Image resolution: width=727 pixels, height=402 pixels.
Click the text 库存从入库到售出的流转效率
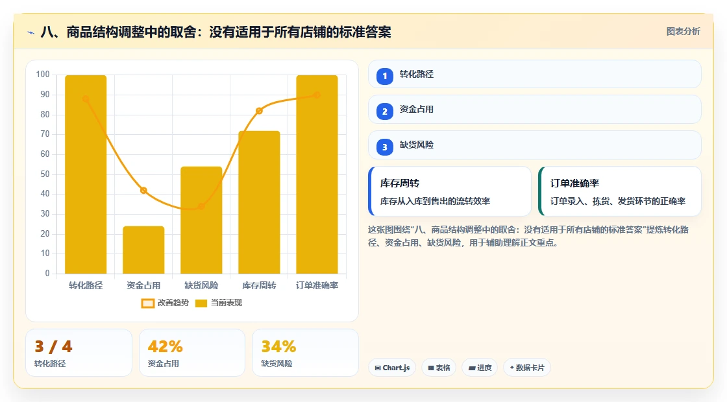click(x=436, y=201)
